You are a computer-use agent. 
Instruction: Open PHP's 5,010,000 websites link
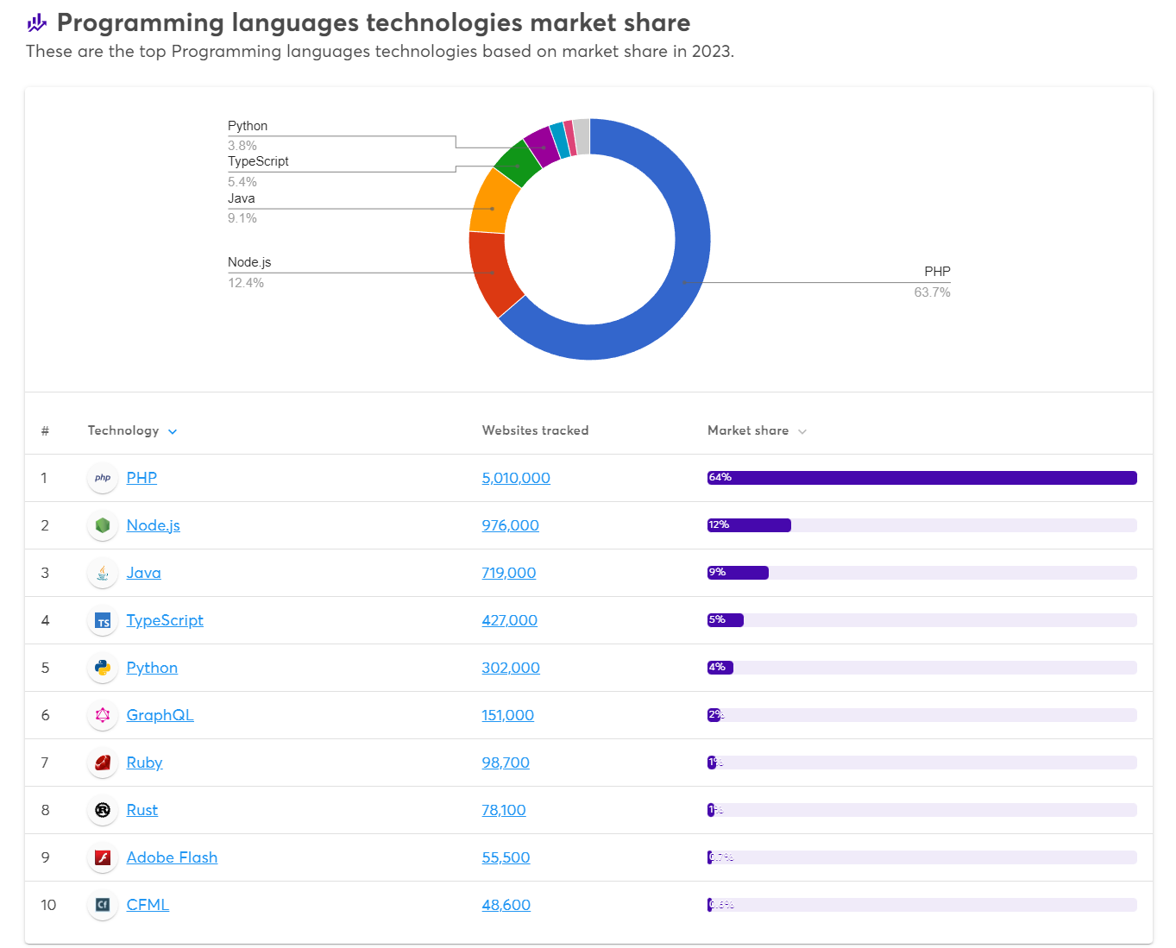pos(516,478)
